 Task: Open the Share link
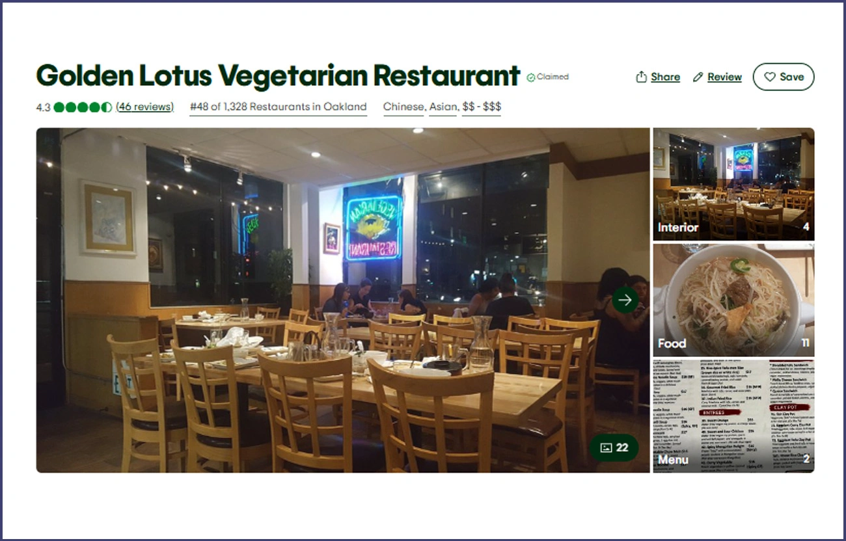665,77
